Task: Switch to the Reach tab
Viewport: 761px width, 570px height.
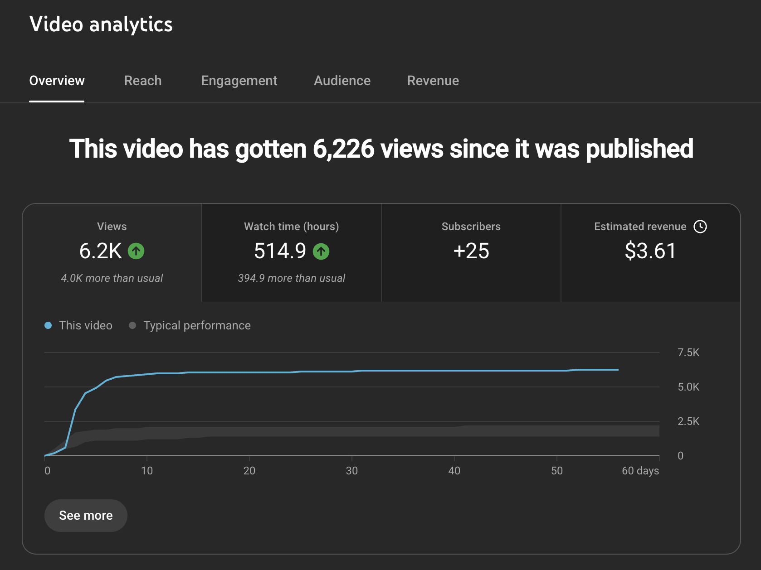Action: 142,81
